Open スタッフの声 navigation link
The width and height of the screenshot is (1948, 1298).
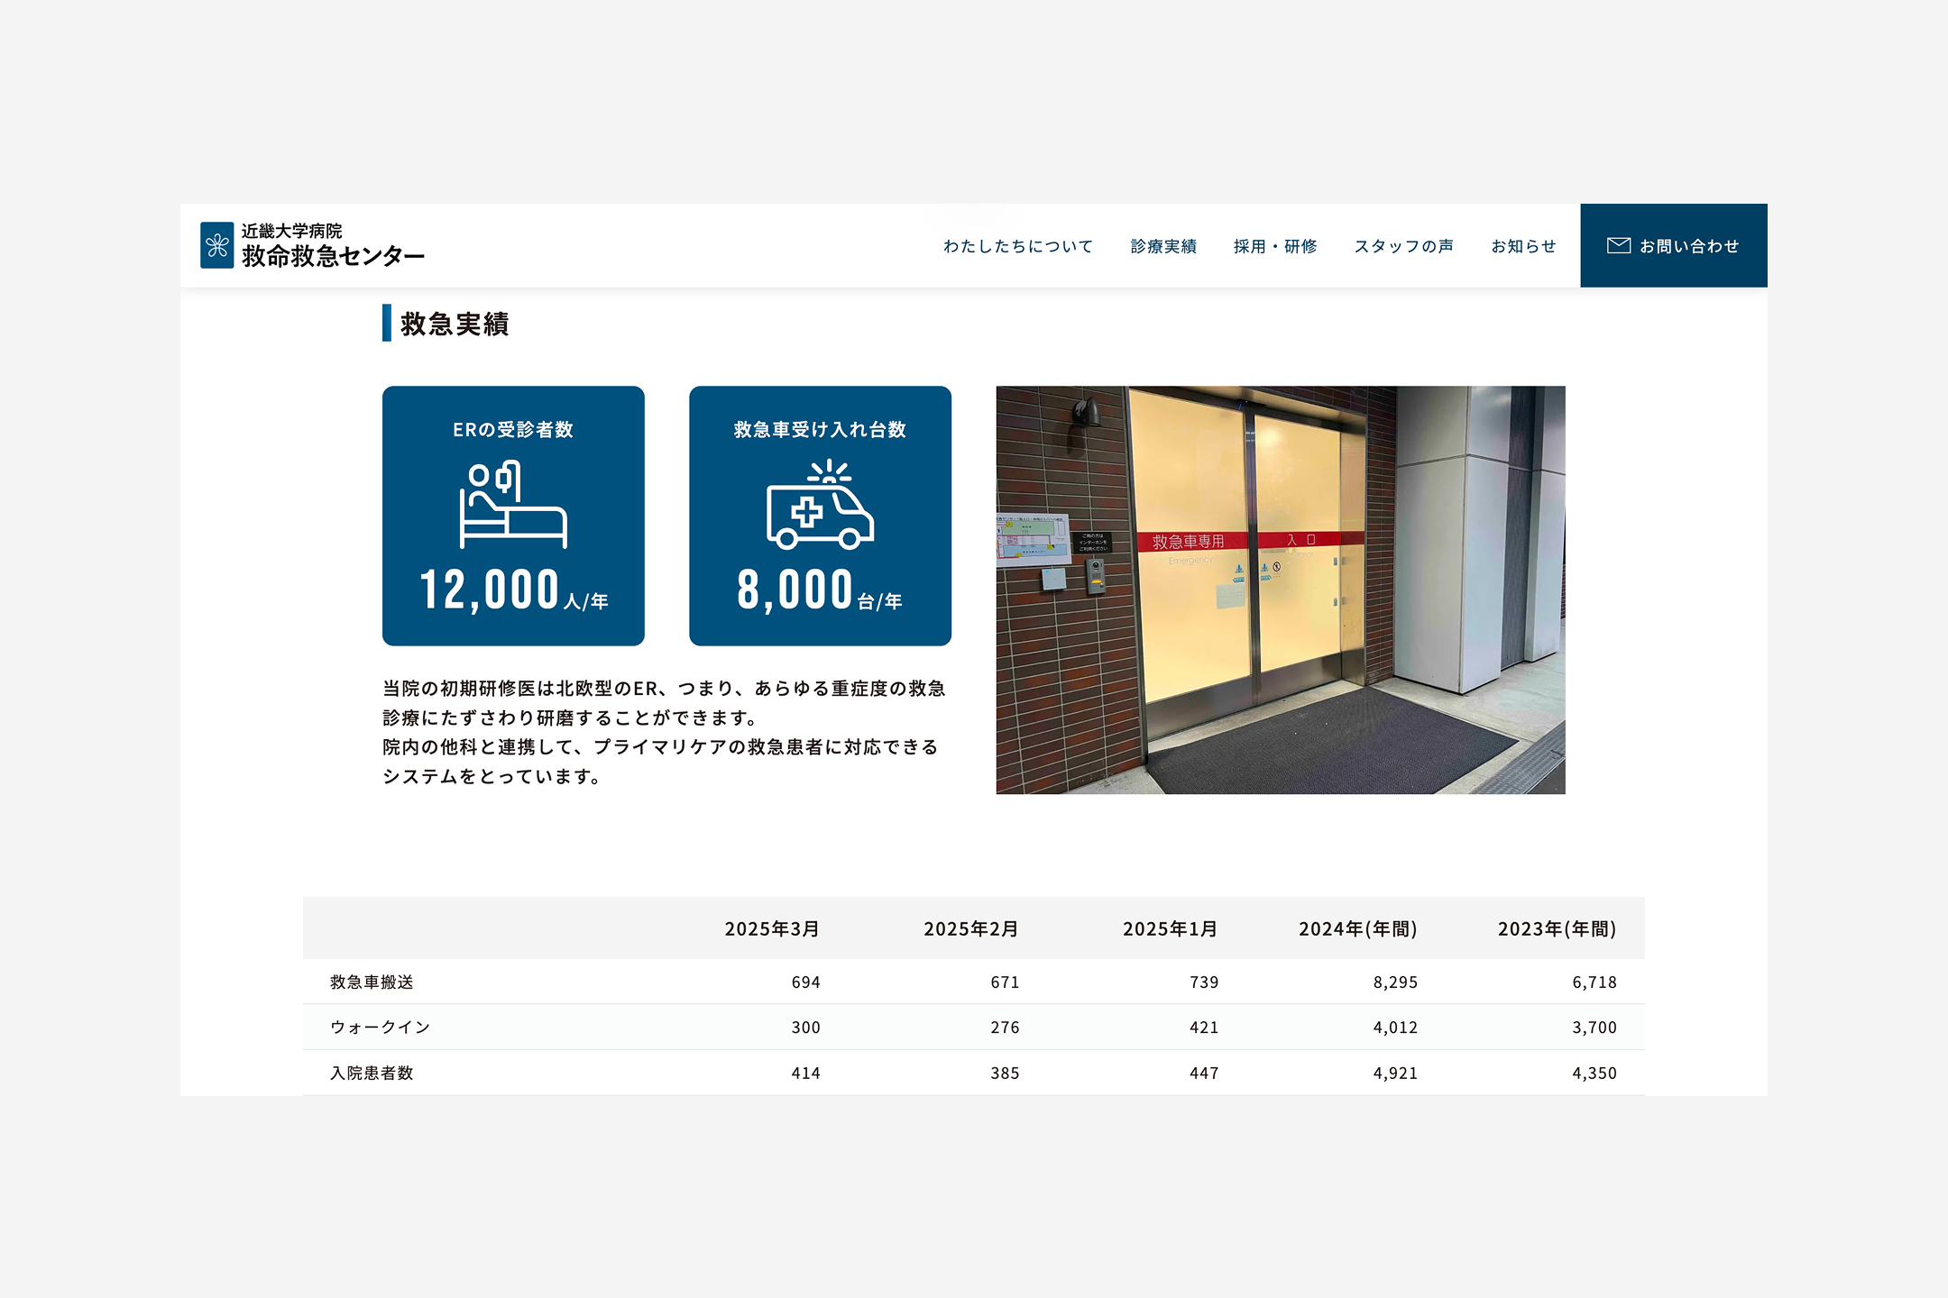tap(1403, 246)
